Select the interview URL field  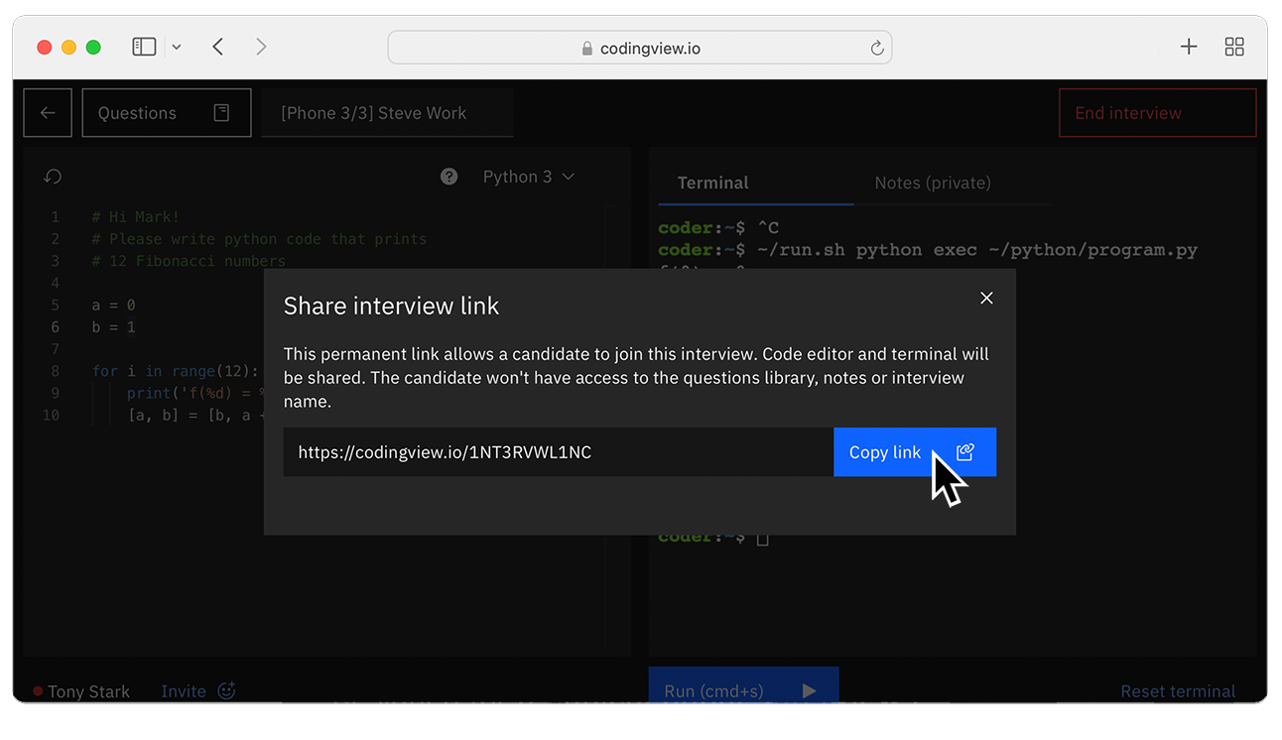(558, 452)
